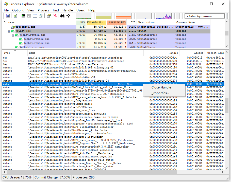This screenshot has height=182, width=231.
Task: Select the Retrieve_Bundle_Share_Proc_Mutex row
Action: pyautogui.click(x=113, y=163)
